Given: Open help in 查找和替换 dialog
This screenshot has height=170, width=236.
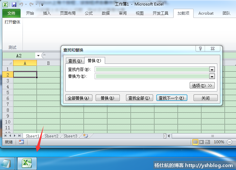Looking at the screenshot, I should (x=200, y=49).
